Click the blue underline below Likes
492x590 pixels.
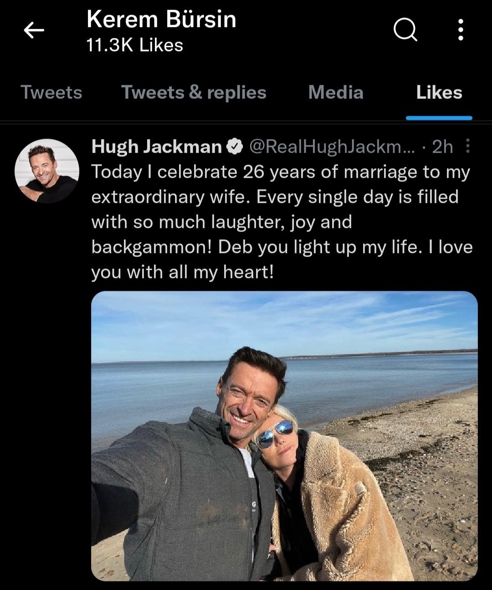click(x=439, y=118)
